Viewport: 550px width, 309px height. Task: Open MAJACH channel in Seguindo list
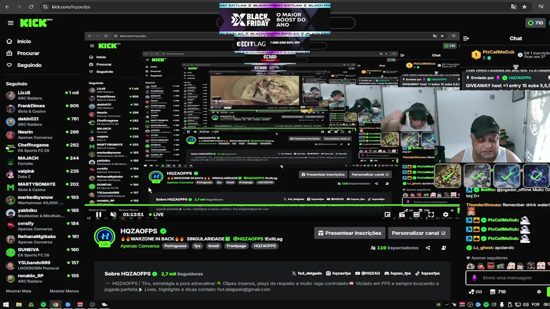click(42, 161)
